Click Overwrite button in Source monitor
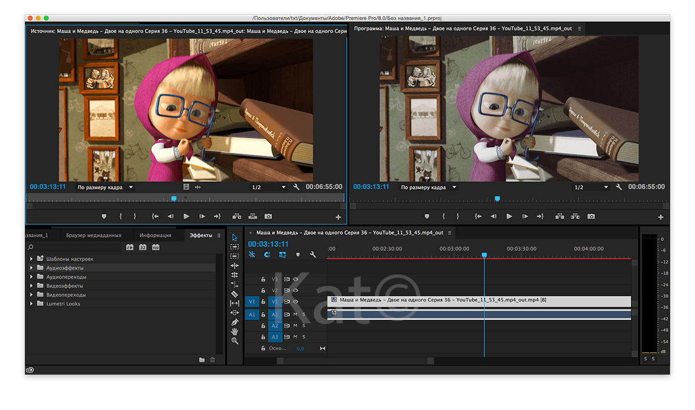Screen dimensions: 695x410 pyautogui.click(x=253, y=216)
